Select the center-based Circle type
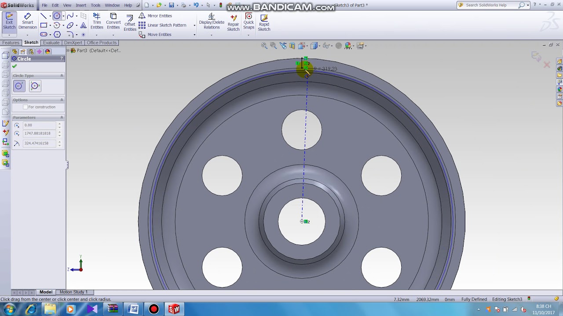Image resolution: width=563 pixels, height=316 pixels. pyautogui.click(x=19, y=86)
